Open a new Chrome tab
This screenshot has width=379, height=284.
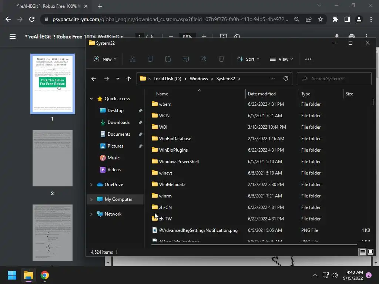tap(100, 6)
